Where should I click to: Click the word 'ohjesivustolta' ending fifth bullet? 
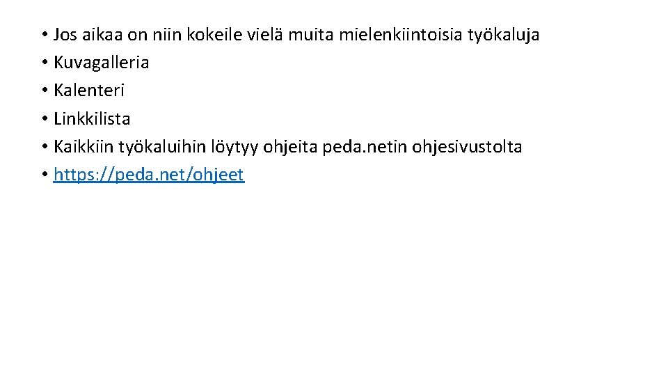pyautogui.click(x=467, y=148)
